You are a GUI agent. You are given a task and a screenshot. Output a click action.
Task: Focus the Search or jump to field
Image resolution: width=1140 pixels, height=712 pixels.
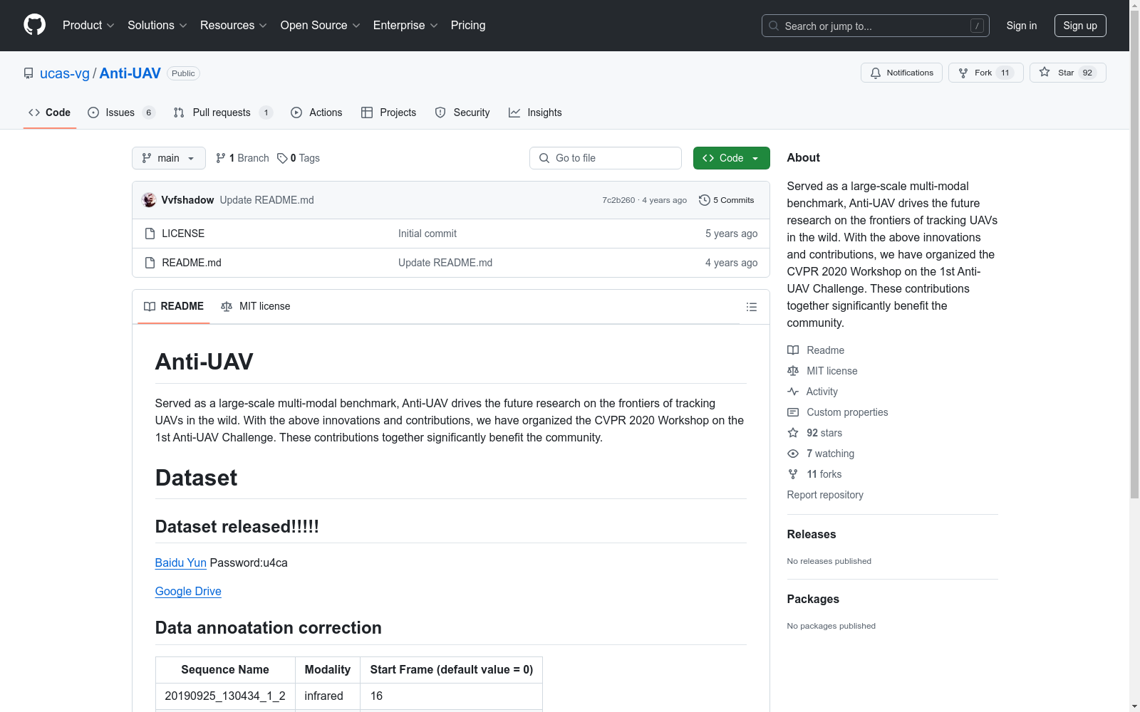876,26
